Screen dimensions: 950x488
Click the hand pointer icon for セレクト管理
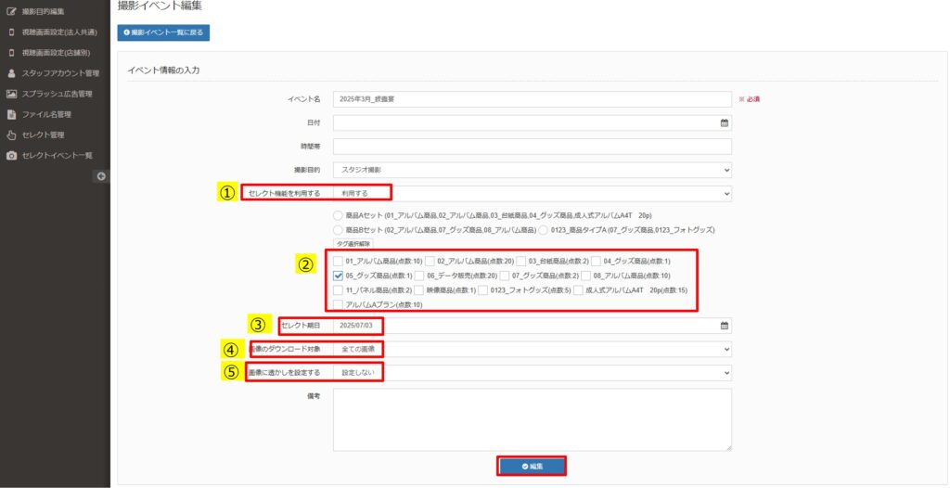11,135
